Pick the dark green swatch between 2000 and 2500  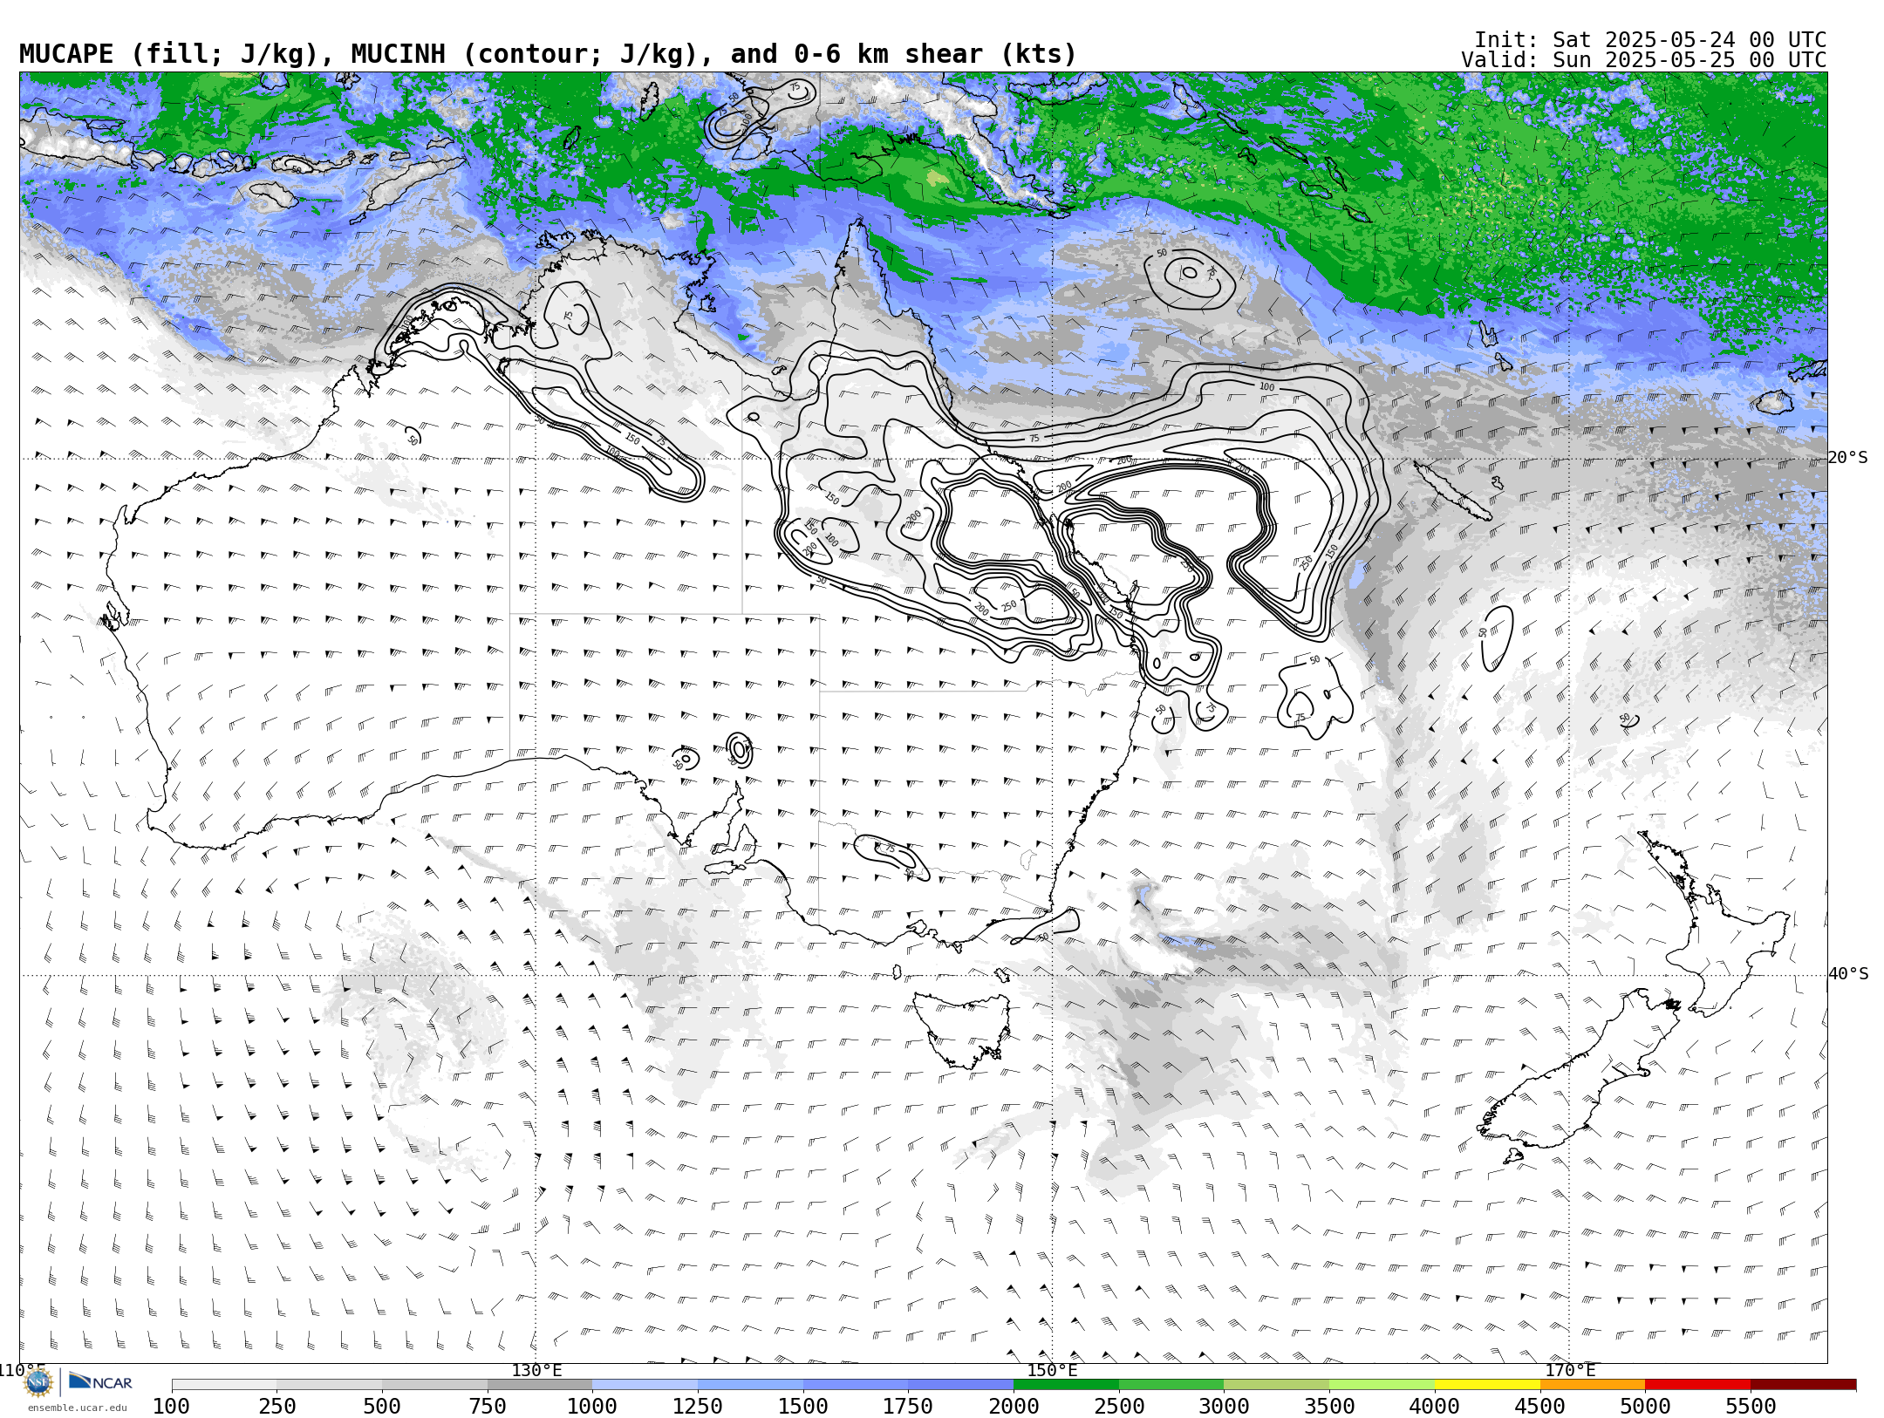pyautogui.click(x=1067, y=1385)
